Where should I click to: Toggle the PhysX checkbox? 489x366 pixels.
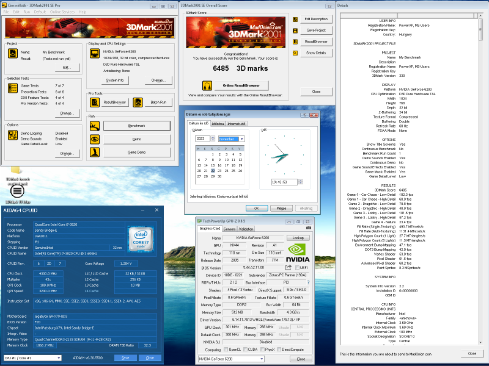click(x=262, y=349)
